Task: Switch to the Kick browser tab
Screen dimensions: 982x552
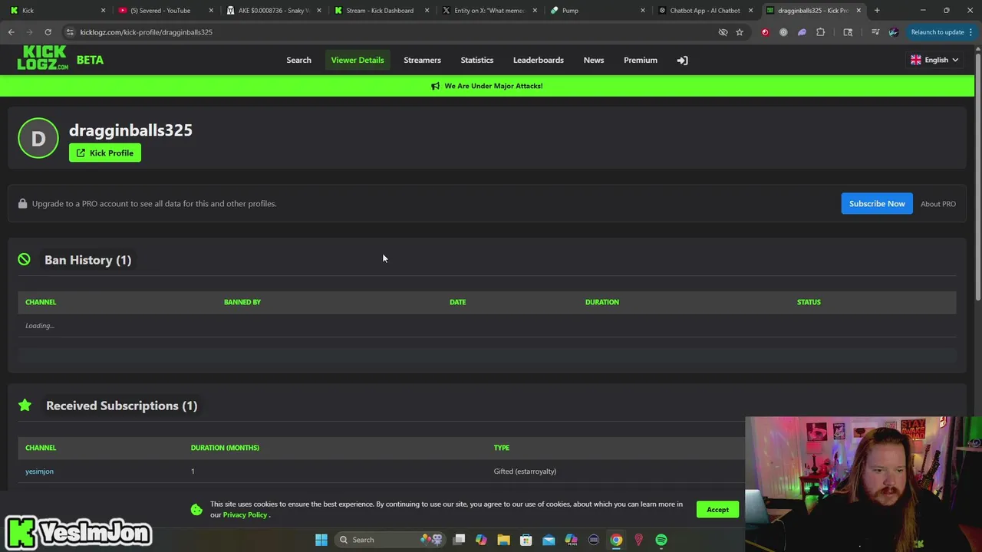Action: pyautogui.click(x=58, y=11)
